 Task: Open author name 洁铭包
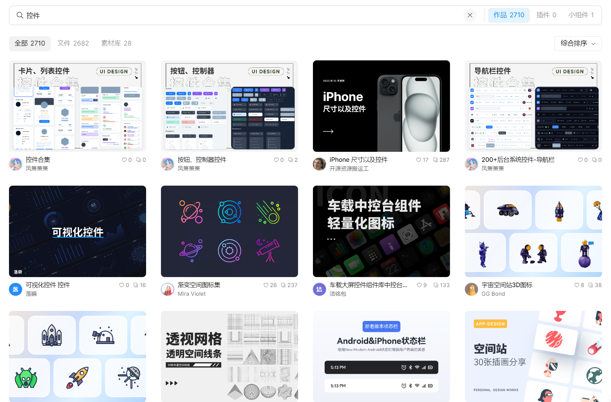(x=338, y=294)
